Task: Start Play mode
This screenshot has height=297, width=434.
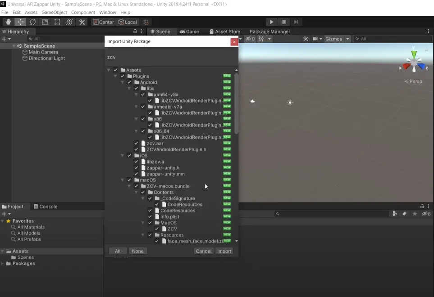Action: click(271, 22)
